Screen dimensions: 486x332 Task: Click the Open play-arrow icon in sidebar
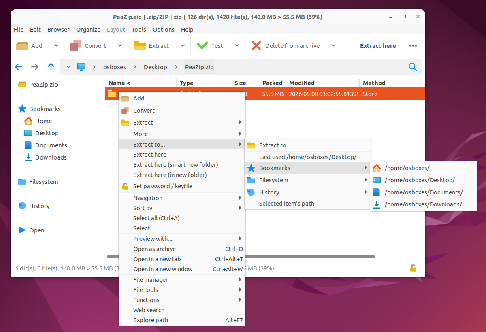(x=22, y=230)
